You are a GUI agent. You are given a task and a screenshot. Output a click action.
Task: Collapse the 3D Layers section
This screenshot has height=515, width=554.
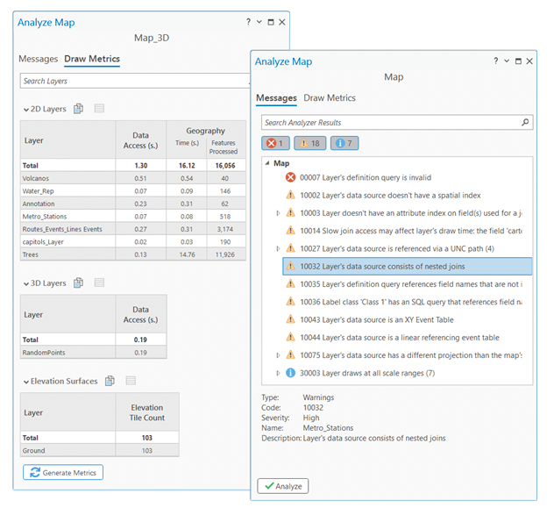click(x=26, y=283)
